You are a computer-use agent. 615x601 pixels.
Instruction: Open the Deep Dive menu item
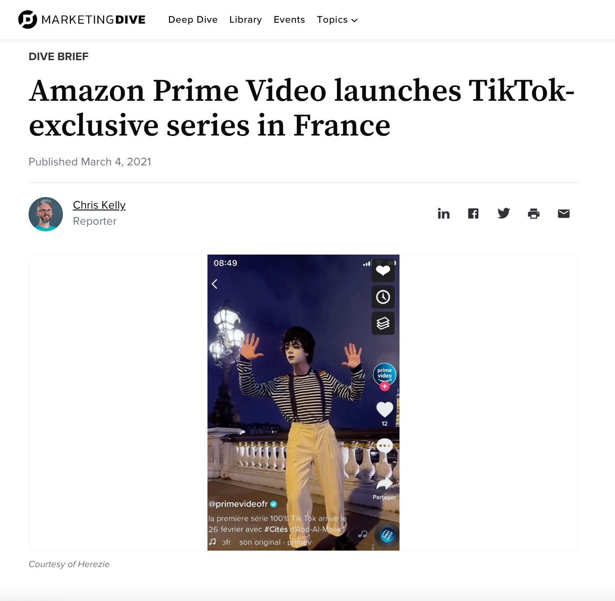pyautogui.click(x=193, y=20)
